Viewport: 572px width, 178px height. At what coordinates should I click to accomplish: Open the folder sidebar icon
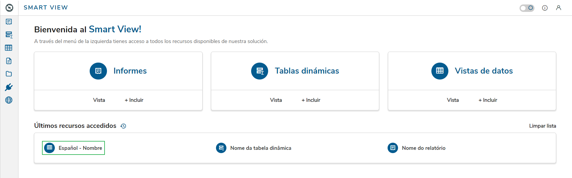9,74
